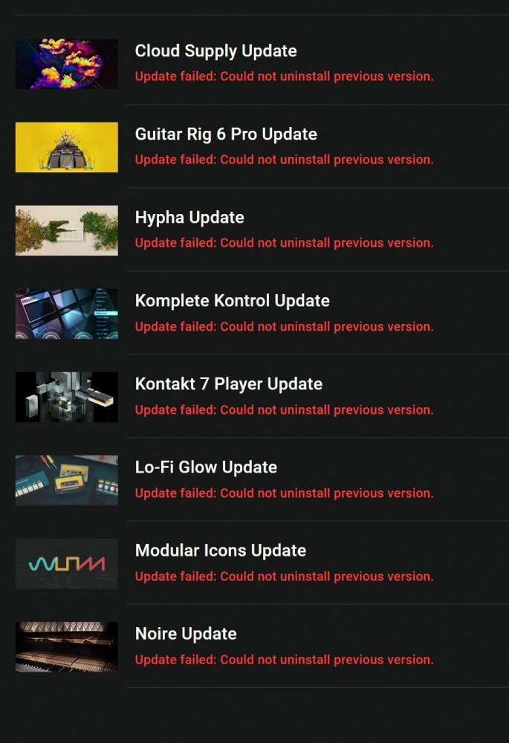This screenshot has width=509, height=743.
Task: Click the Komplete Kontrol product thumbnail
Action: (x=66, y=314)
